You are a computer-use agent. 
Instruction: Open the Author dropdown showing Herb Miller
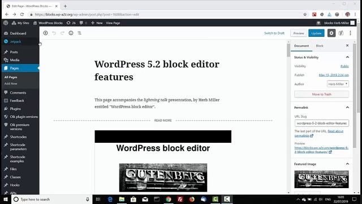tap(338, 84)
